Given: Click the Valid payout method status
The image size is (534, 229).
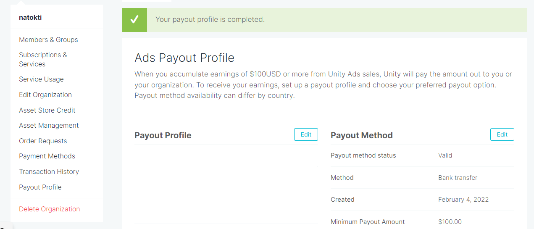Looking at the screenshot, I should (x=445, y=155).
